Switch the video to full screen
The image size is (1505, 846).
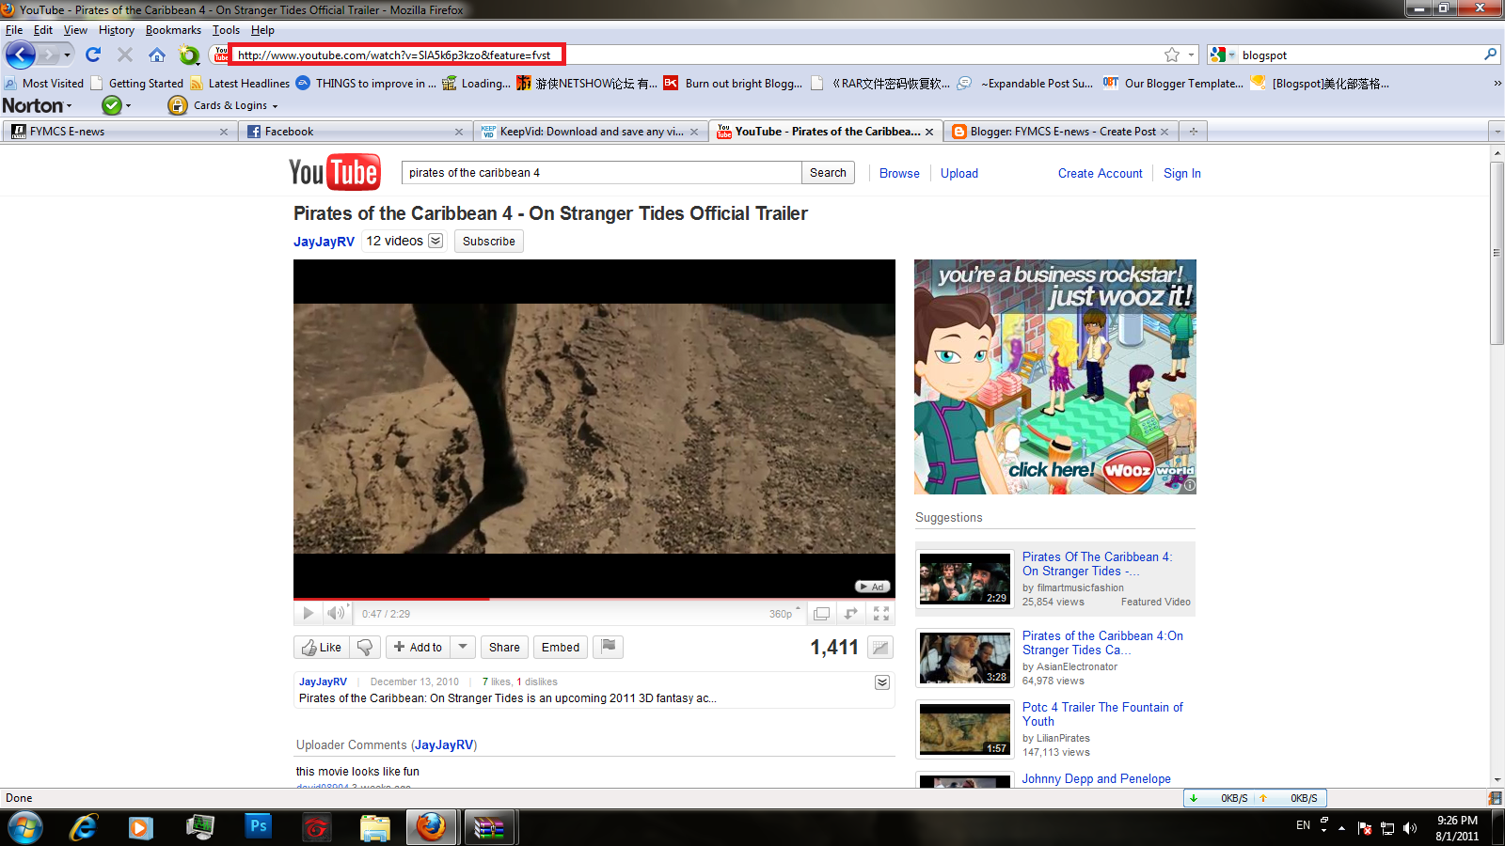click(881, 614)
